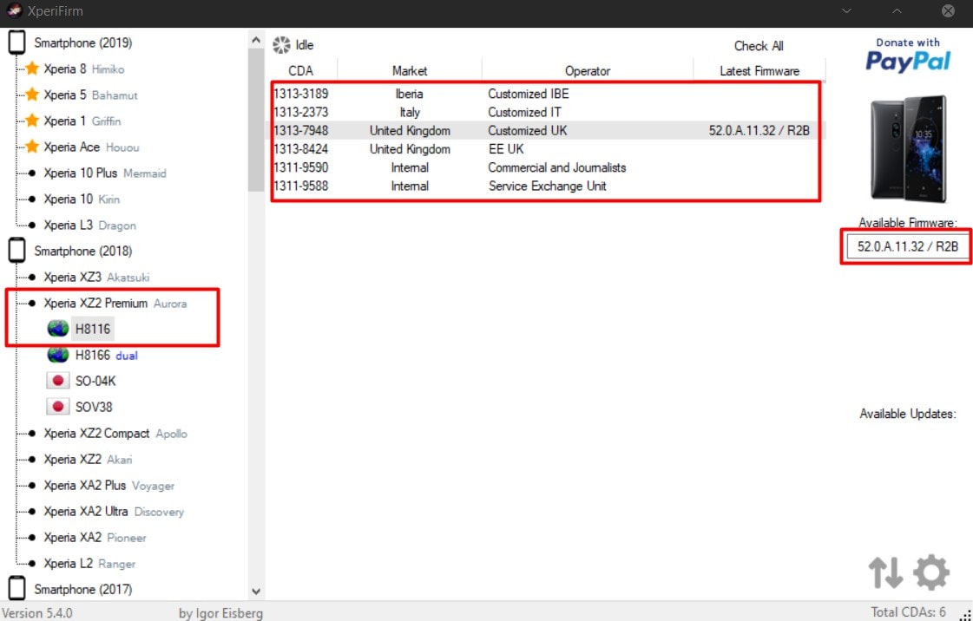The image size is (973, 621).
Task: Click the Xperia XZ2 Premium phone image
Action: click(x=909, y=148)
